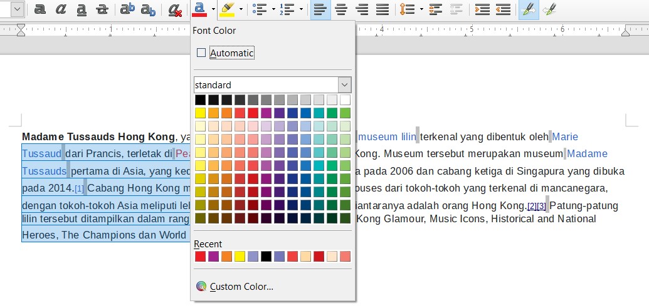This screenshot has height=308, width=649.
Task: Apply Superscript to the selected text
Action: [127, 9]
